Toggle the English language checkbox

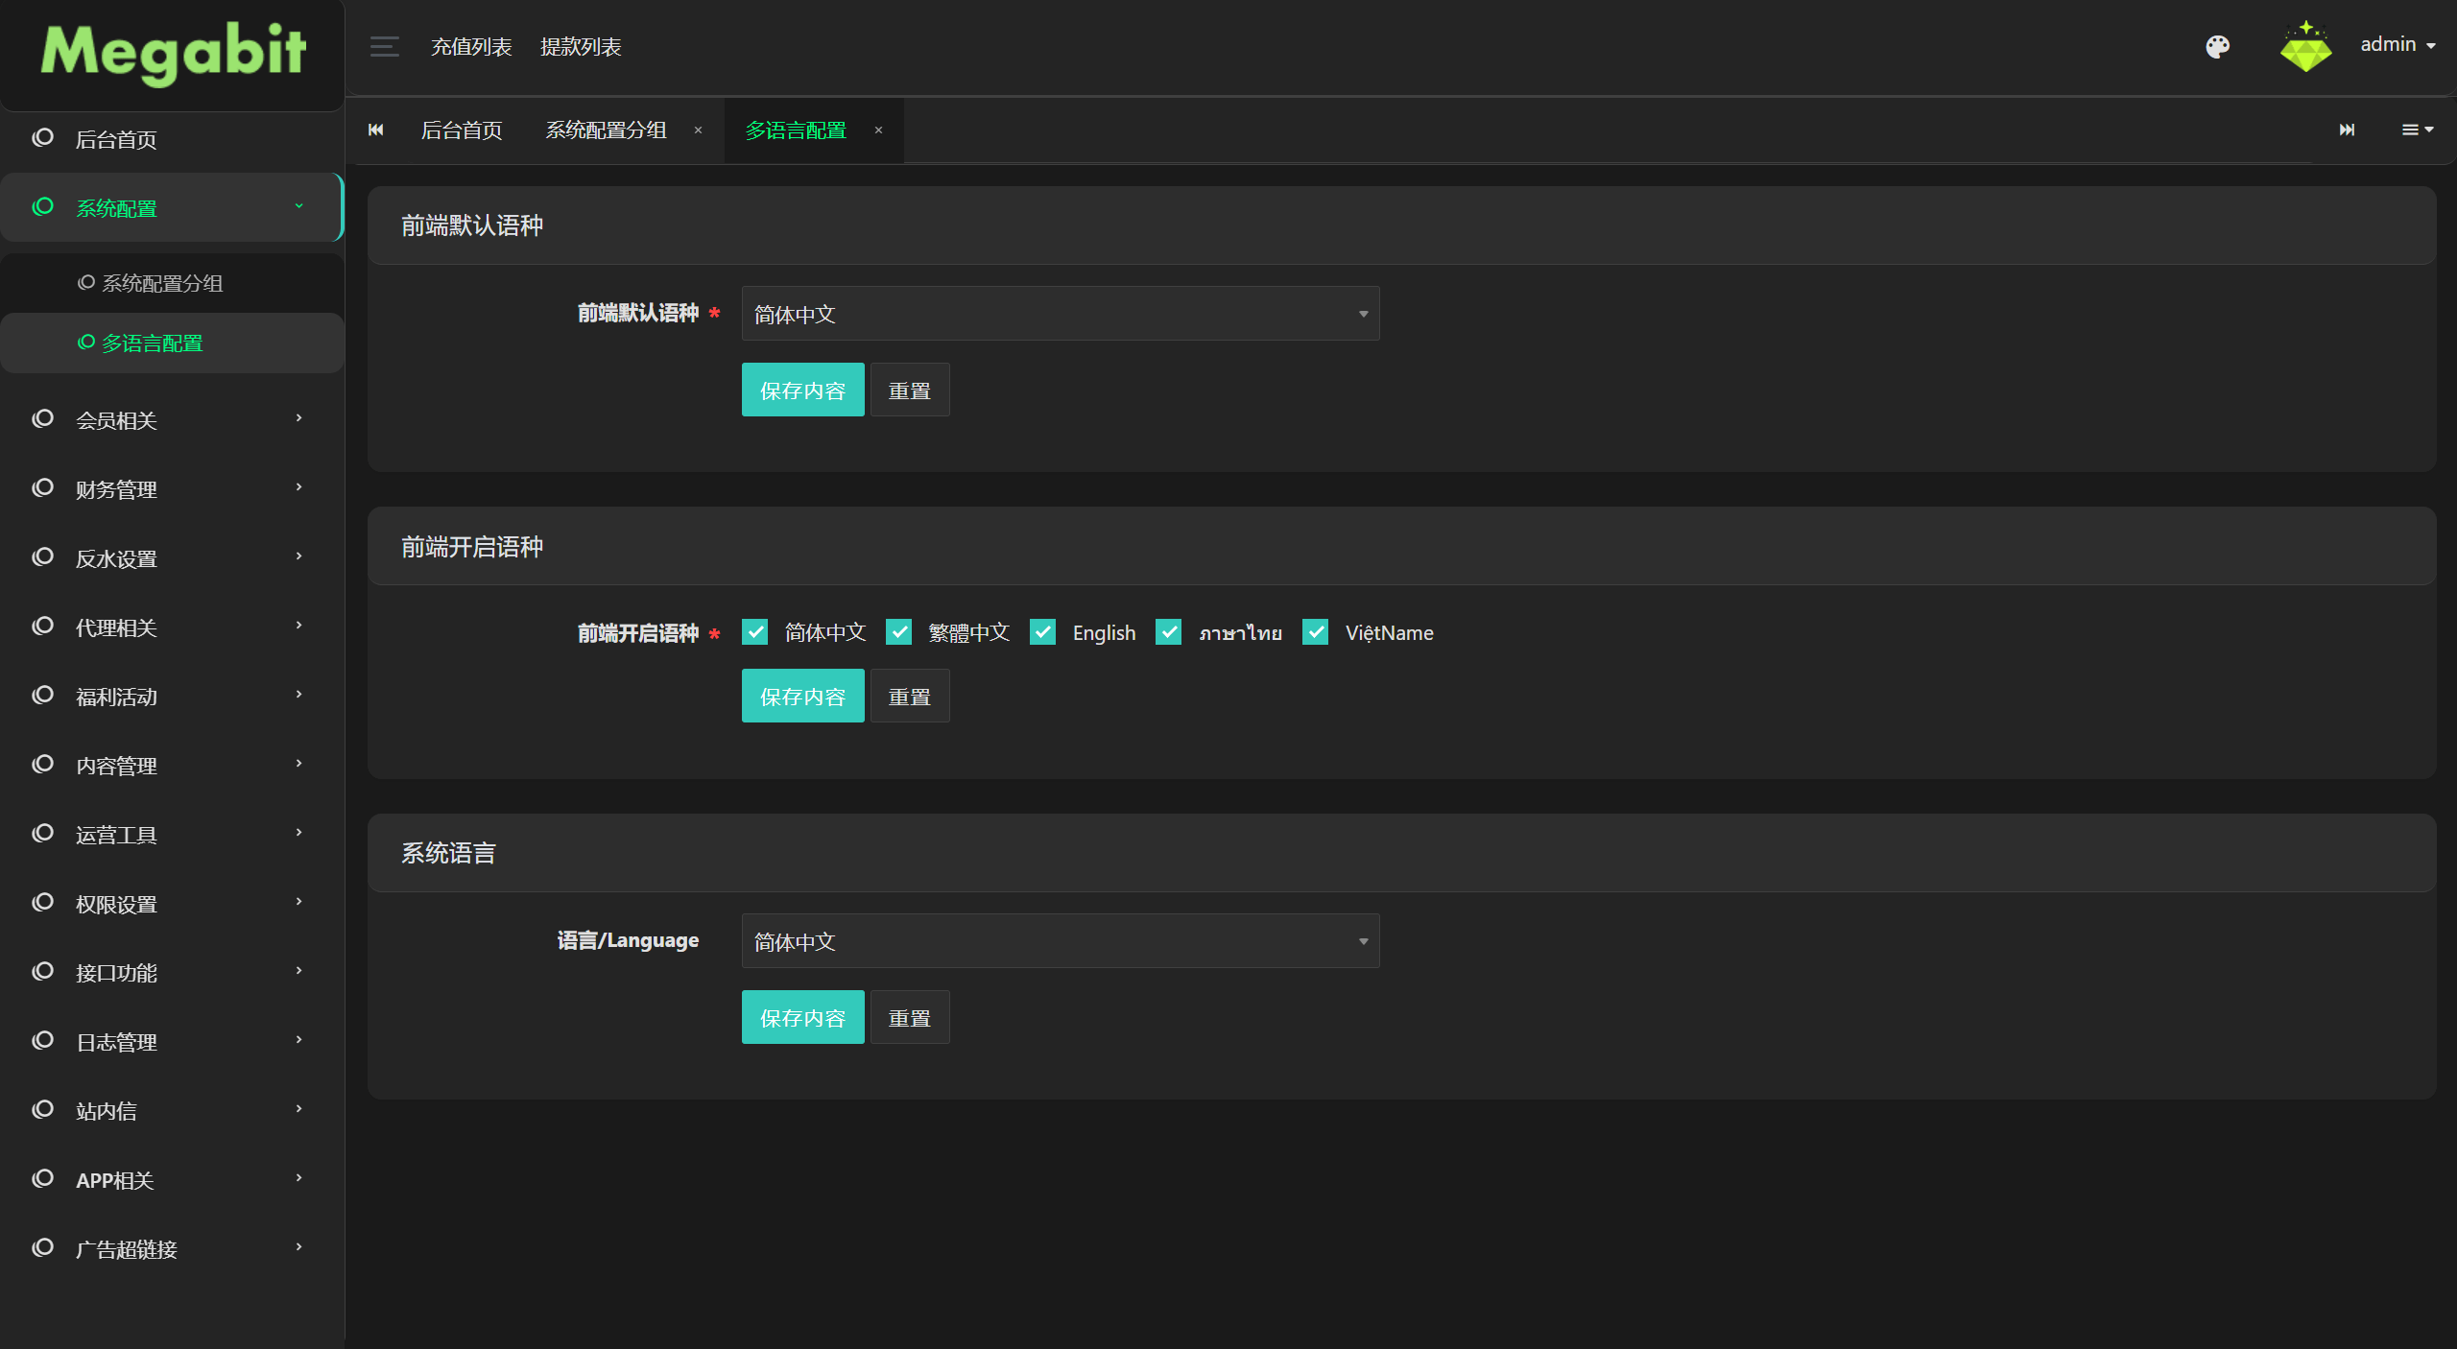[x=1043, y=632]
